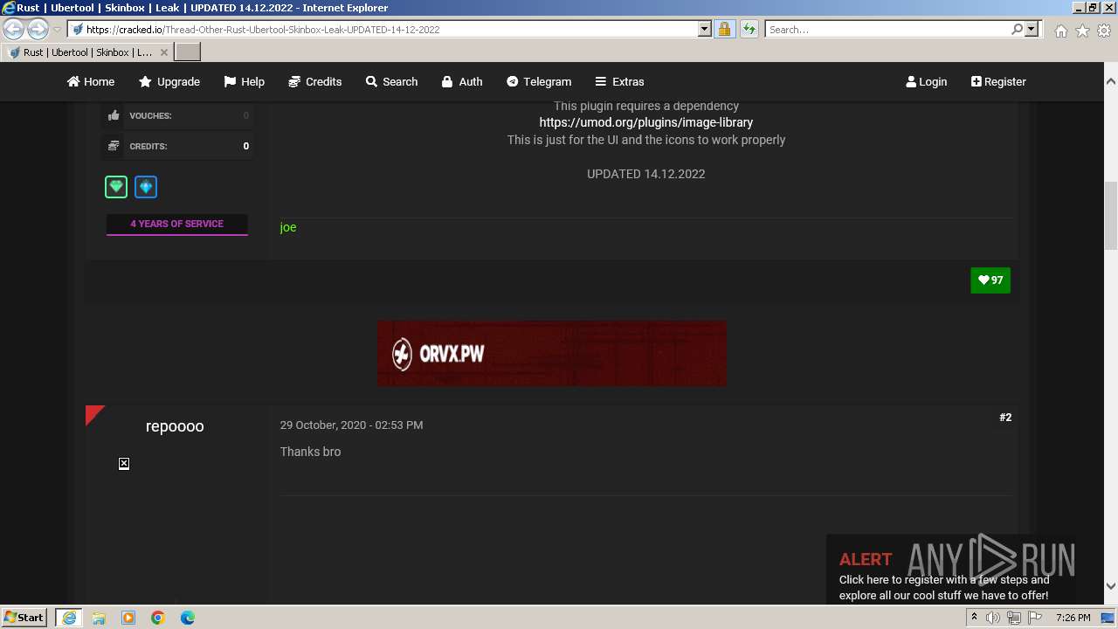1118x629 pixels.
Task: Click the blue diamond award badge
Action: coord(146,187)
